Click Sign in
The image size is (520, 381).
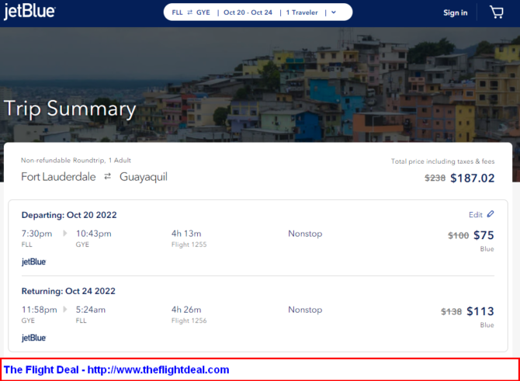(456, 12)
